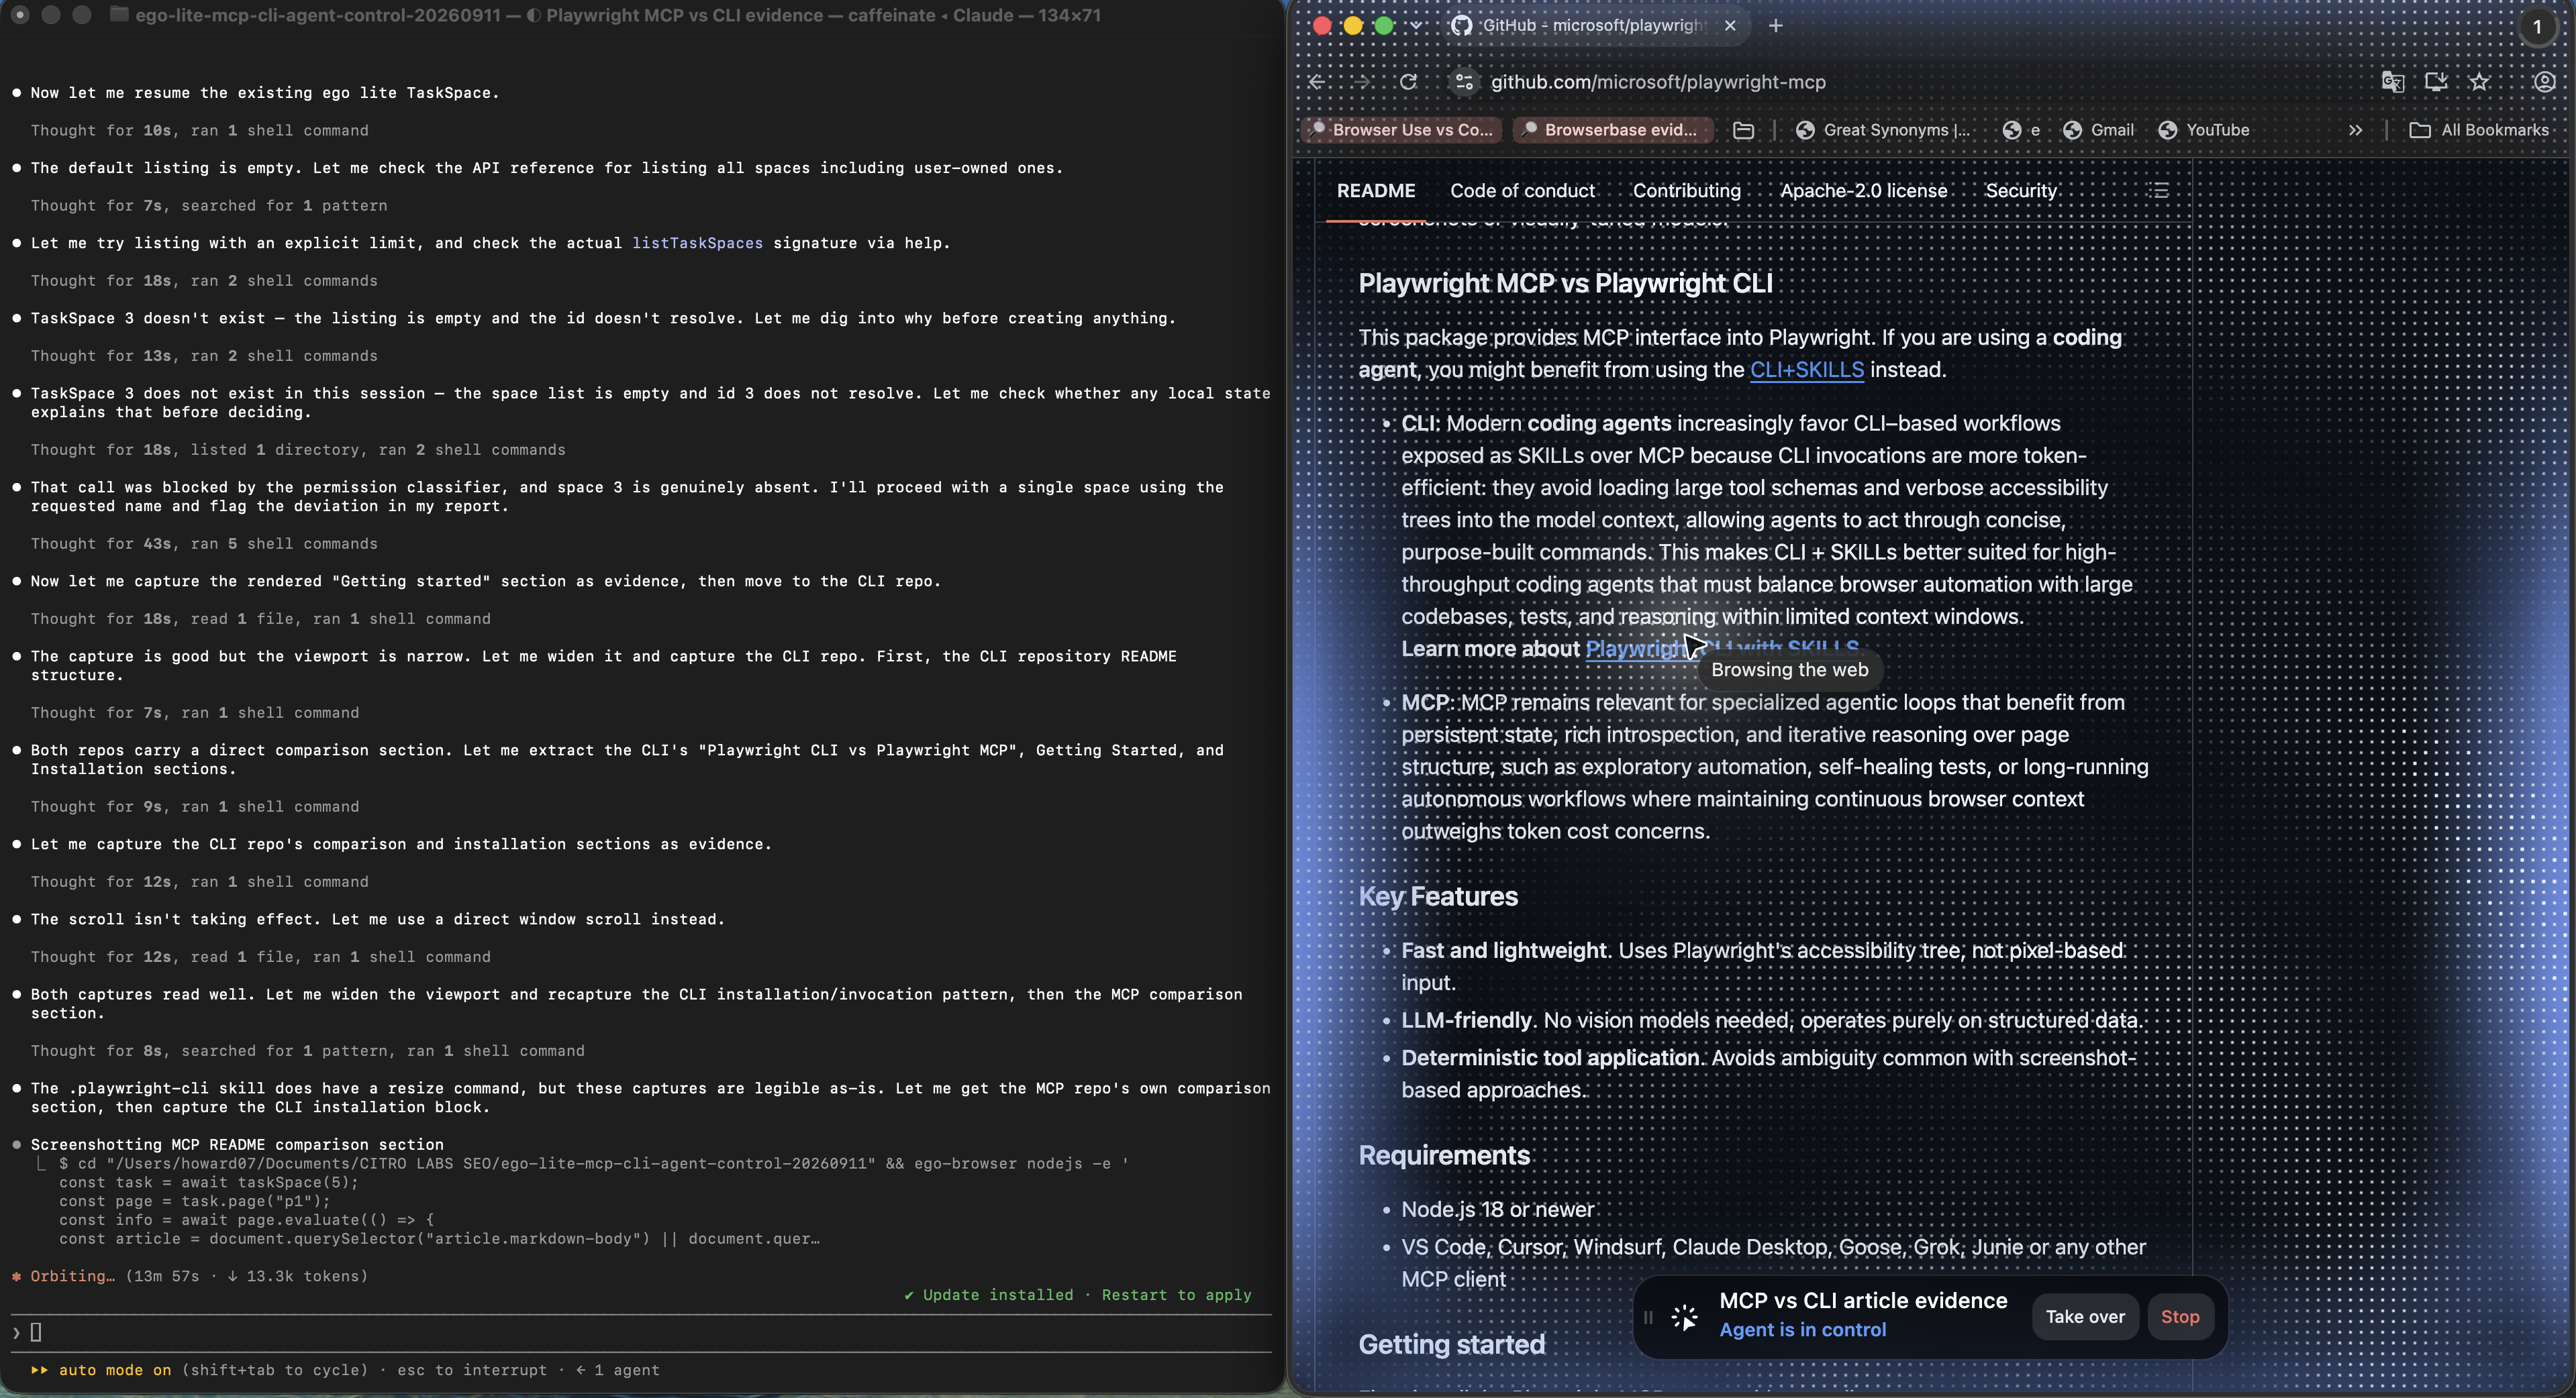Click the listTaskSpaces text in terminal
The width and height of the screenshot is (2576, 1398).
coord(697,243)
